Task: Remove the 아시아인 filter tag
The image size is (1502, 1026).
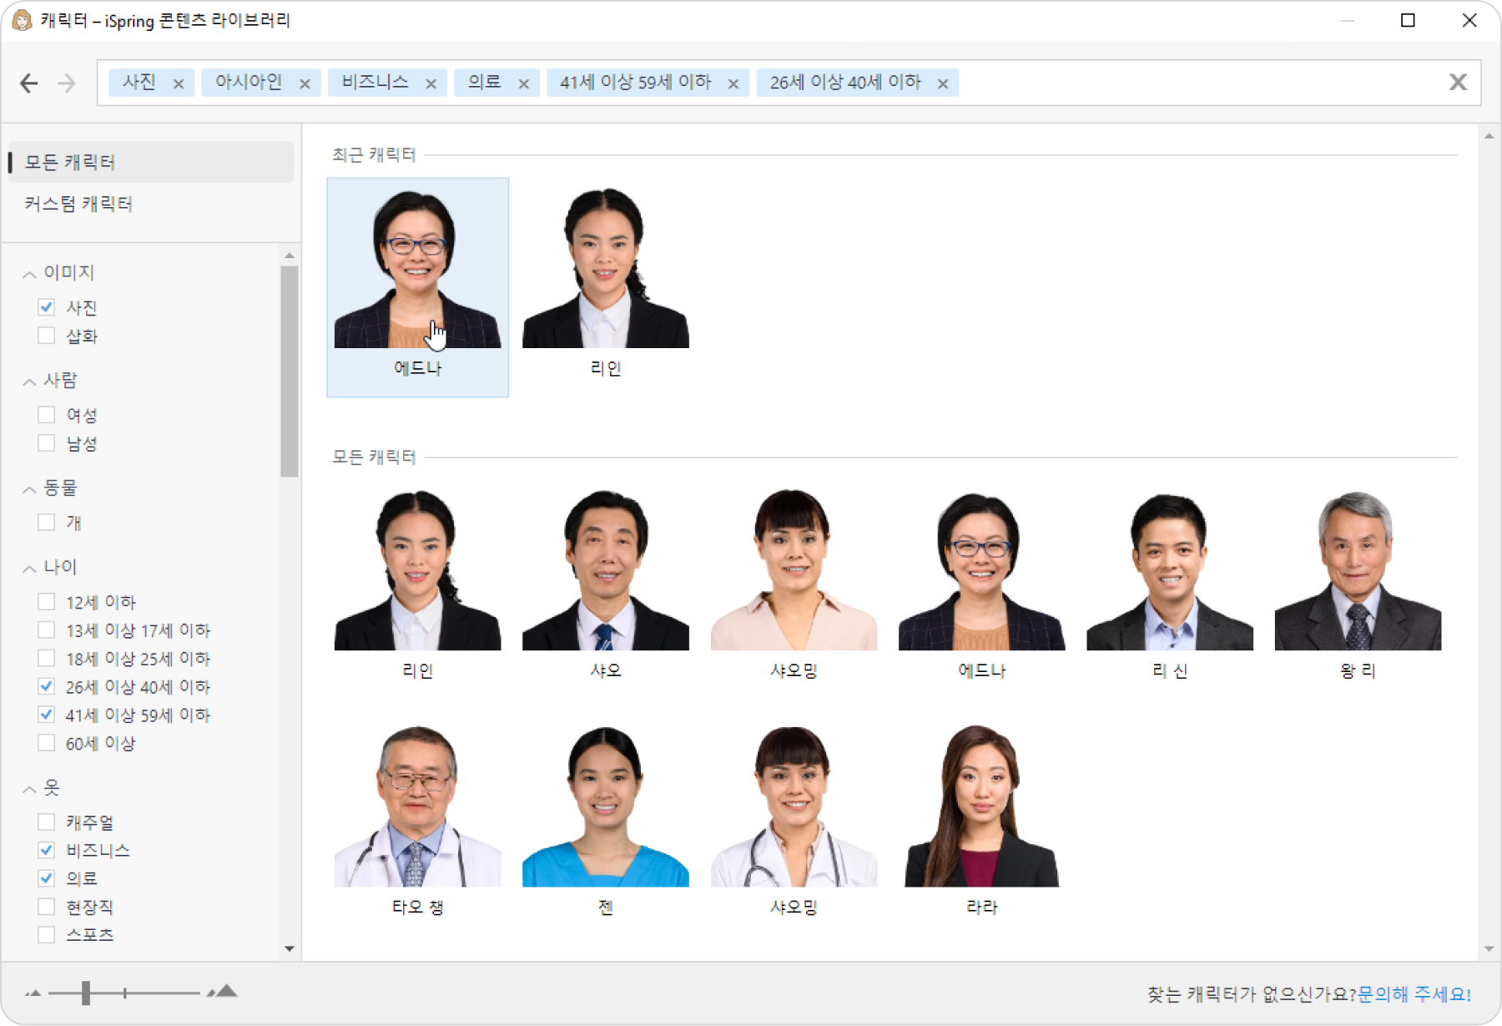Action: point(305,83)
